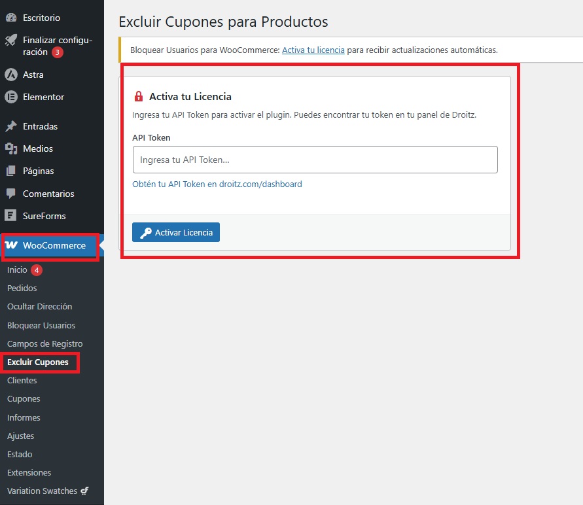This screenshot has height=505, width=583.
Task: Click the rocket icon for Finalizar configuración
Action: 10,41
